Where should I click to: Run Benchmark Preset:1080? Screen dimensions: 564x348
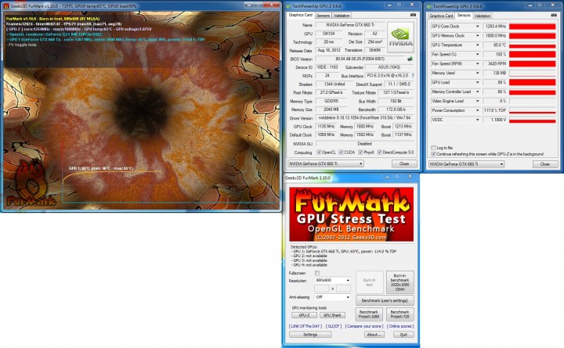(369, 314)
